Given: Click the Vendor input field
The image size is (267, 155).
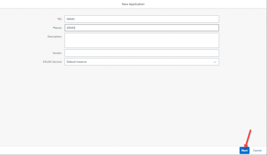Looking at the screenshot, I should [142, 53].
